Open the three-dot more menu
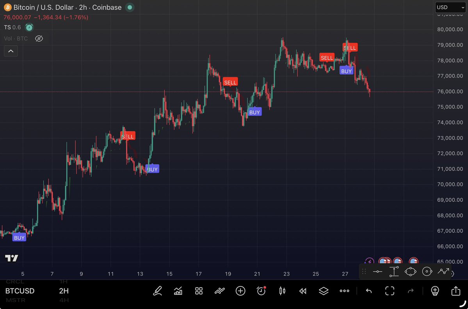Screen dimensions: 468x309 (344, 291)
